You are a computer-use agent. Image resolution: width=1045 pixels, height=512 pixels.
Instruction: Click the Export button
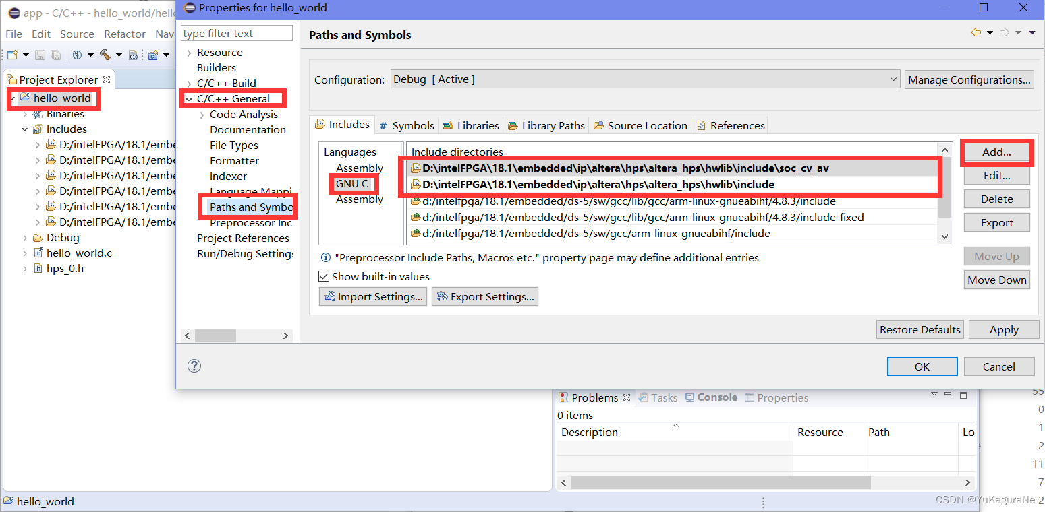pyautogui.click(x=996, y=222)
